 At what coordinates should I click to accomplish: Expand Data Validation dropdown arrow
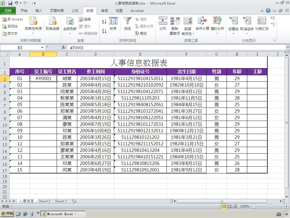click(194, 34)
